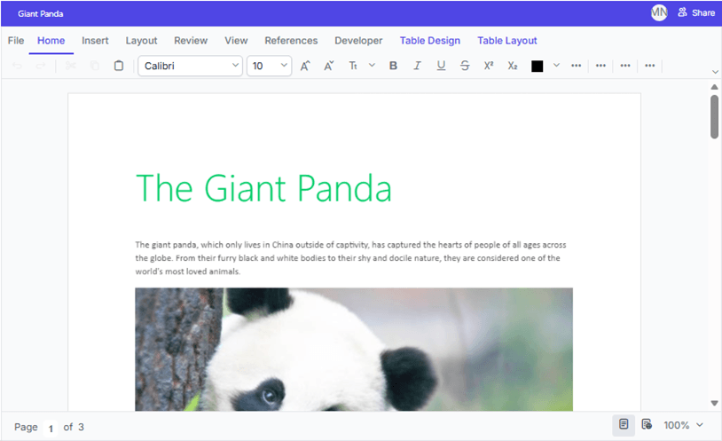This screenshot has height=441, width=722.
Task: Open the change case dropdown arrow
Action: coord(372,66)
